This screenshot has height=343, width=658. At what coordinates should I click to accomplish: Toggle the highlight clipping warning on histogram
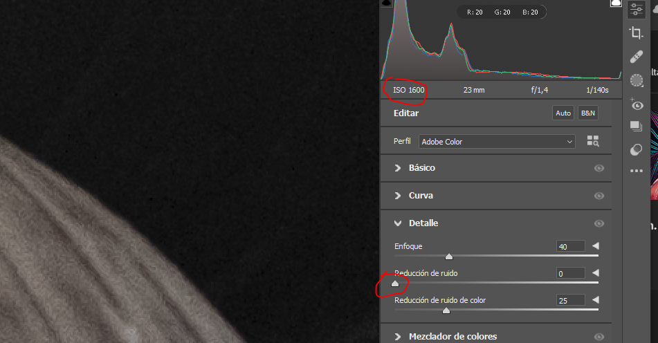click(614, 4)
